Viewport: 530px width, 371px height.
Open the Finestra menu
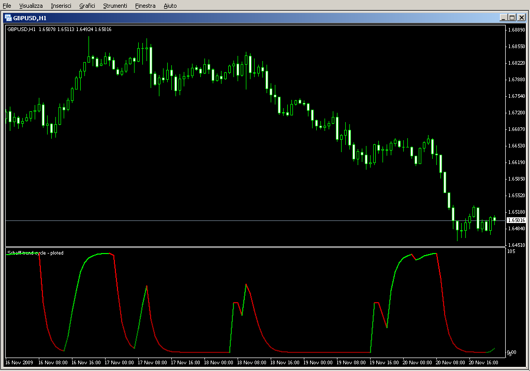145,6
